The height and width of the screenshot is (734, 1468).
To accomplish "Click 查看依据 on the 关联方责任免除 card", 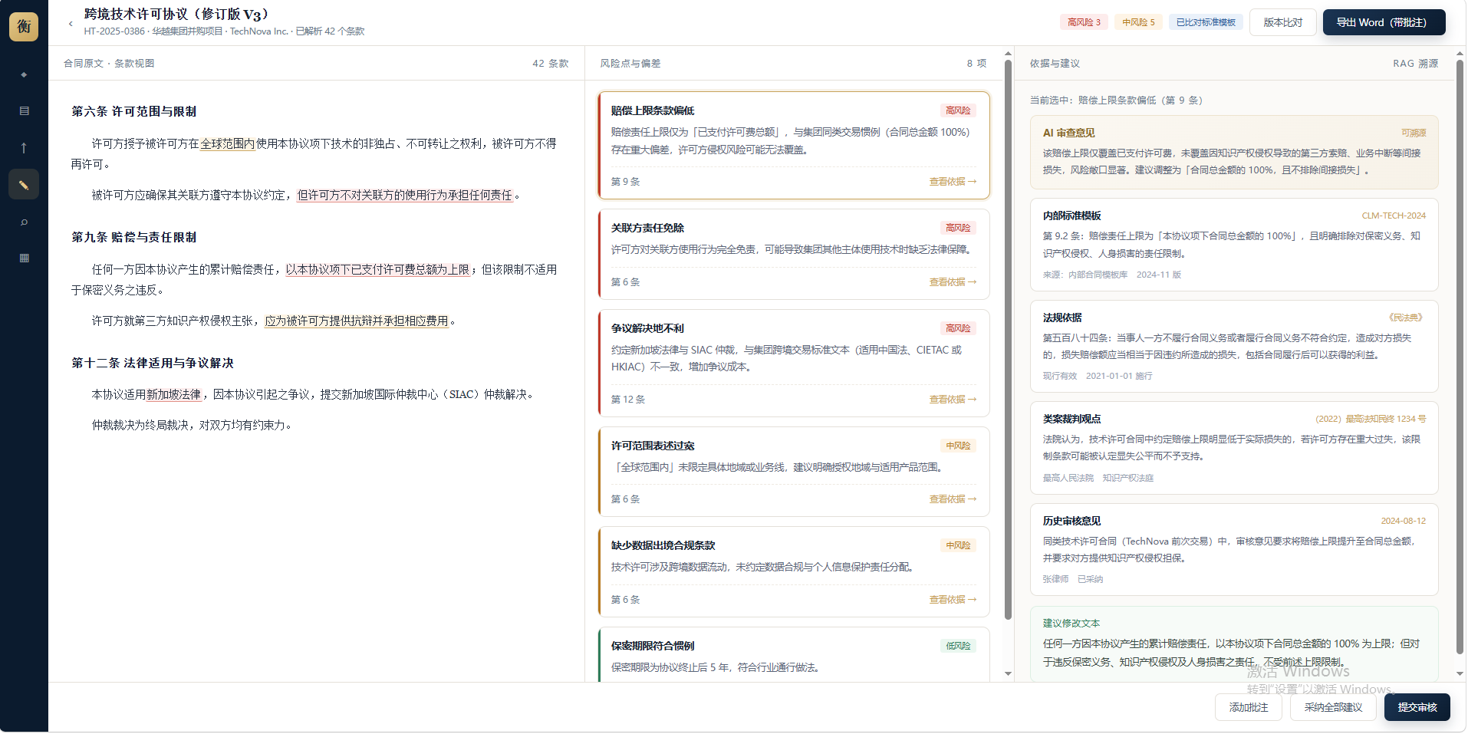I will tap(953, 282).
